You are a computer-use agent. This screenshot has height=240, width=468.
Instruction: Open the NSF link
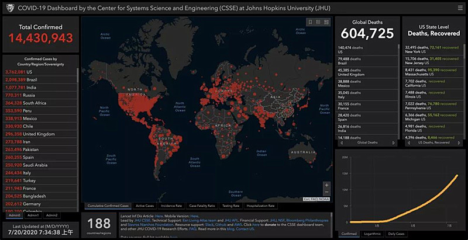281,220
